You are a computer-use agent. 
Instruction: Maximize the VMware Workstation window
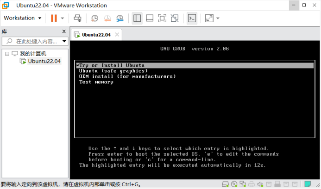click(x=304, y=5)
